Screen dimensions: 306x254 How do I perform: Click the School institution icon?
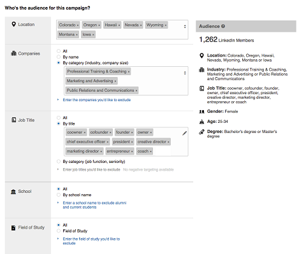click(13, 192)
